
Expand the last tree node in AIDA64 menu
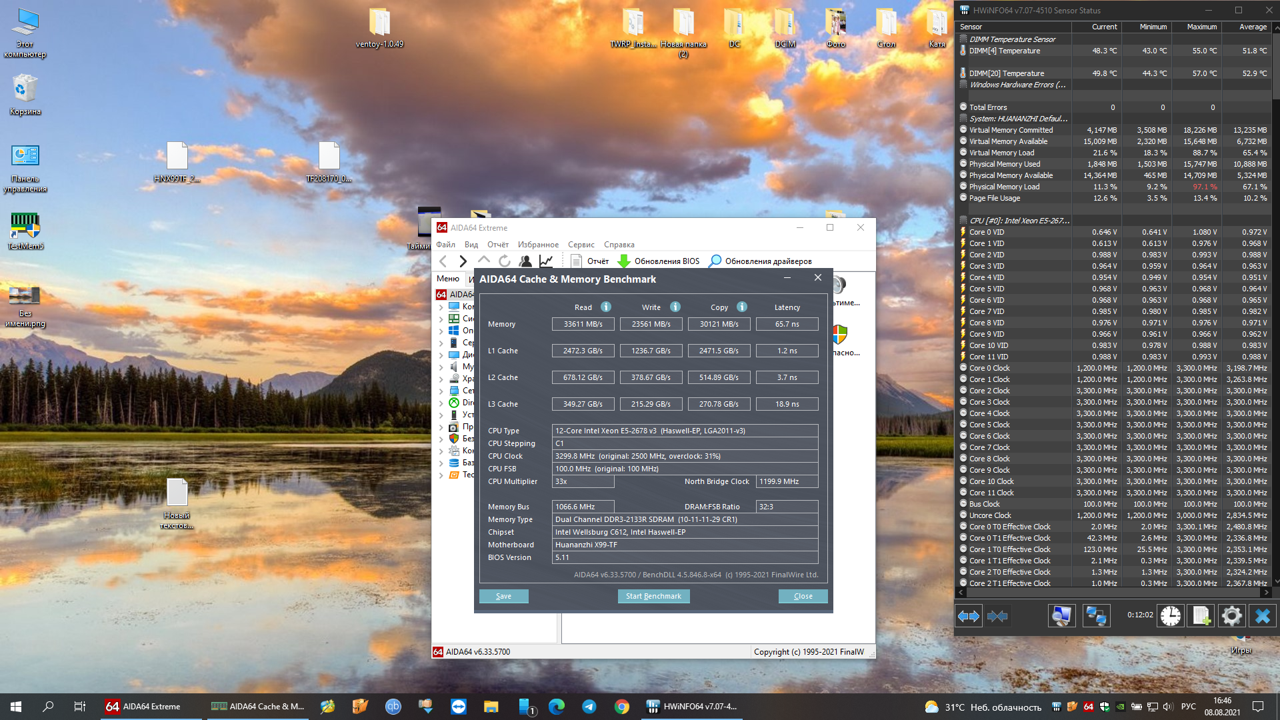[441, 475]
